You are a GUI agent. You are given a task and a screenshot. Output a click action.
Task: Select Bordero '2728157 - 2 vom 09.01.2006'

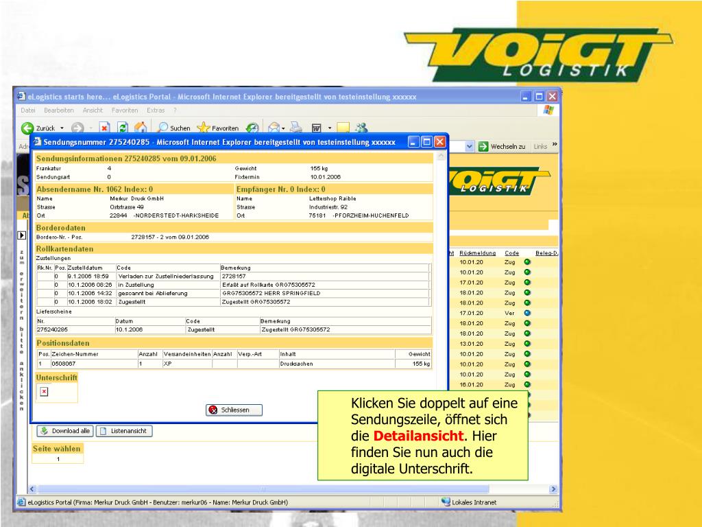click(170, 237)
